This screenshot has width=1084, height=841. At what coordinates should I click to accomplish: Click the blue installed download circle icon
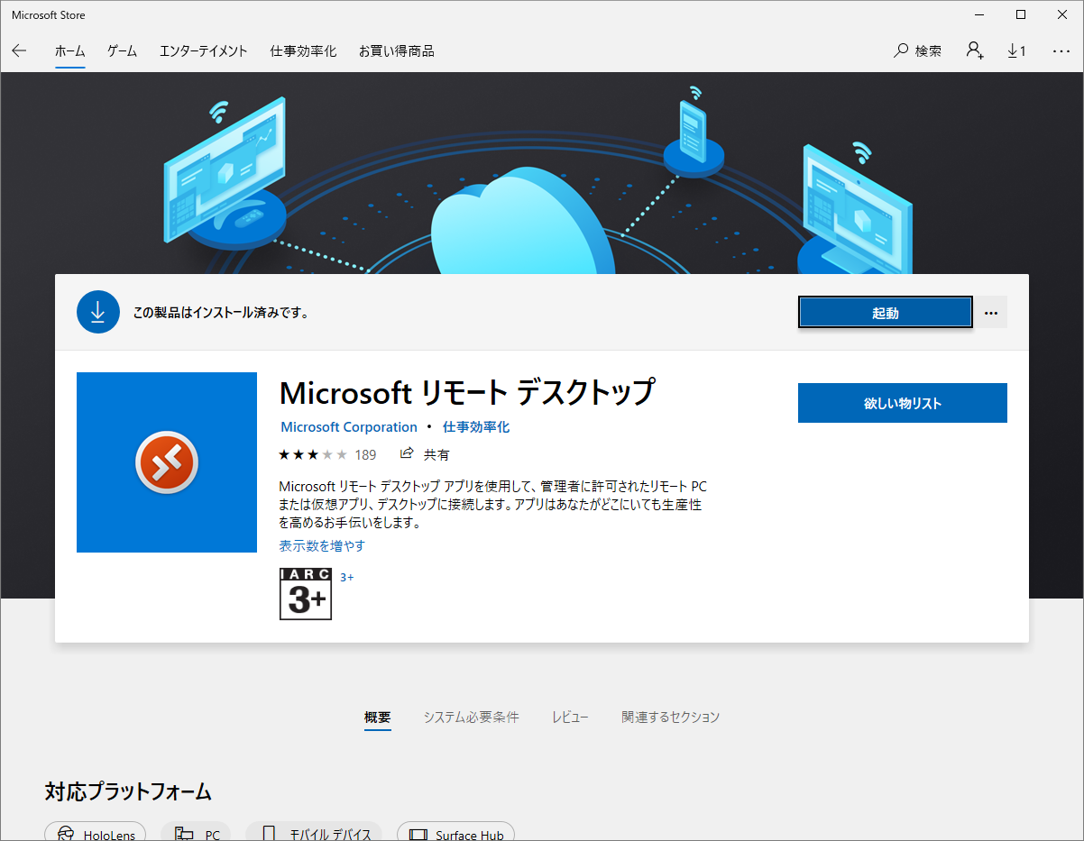[x=98, y=312]
